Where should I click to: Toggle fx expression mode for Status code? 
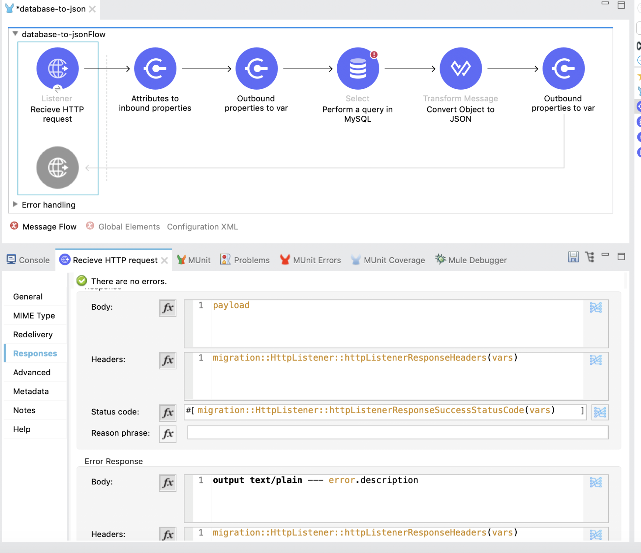tap(168, 413)
